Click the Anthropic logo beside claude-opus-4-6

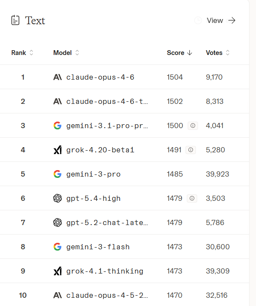click(58, 77)
